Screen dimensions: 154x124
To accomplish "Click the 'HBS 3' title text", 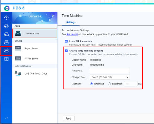I will tap(18, 8).
